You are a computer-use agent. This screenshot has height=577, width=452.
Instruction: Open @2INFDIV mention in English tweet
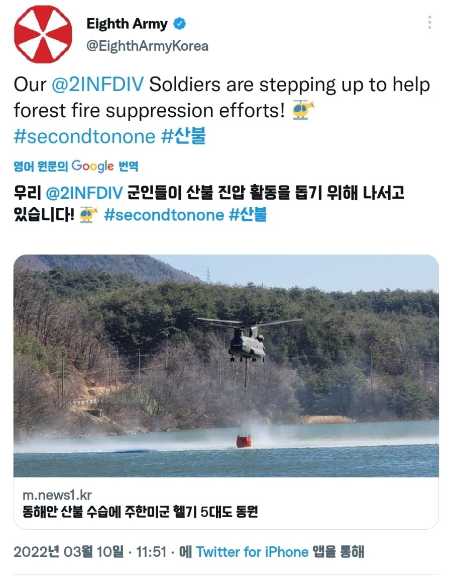(x=97, y=85)
